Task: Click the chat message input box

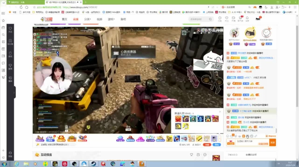Action: pos(252,143)
